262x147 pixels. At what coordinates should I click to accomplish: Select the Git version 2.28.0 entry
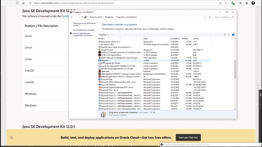154,45
